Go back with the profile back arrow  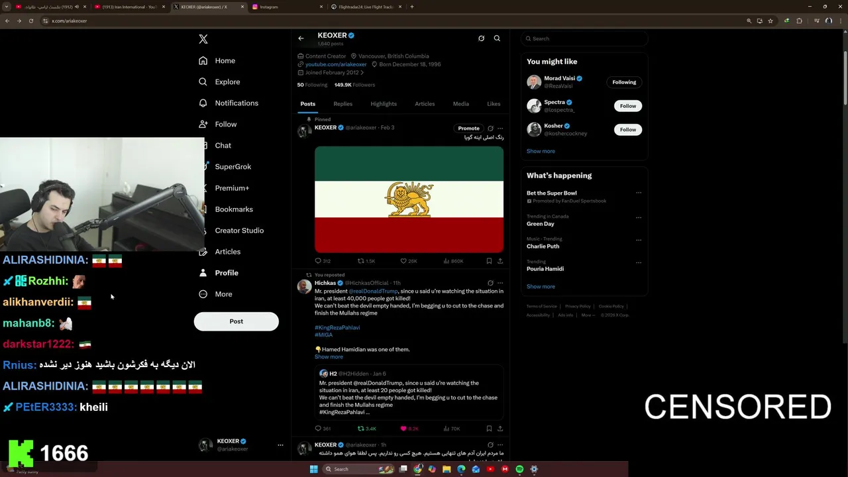click(301, 38)
